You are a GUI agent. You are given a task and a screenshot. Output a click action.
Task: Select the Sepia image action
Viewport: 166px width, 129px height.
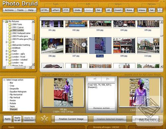(x=12, y=106)
